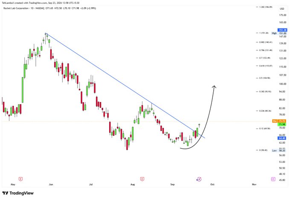Click the May earnings 'E' marker

[20, 179]
